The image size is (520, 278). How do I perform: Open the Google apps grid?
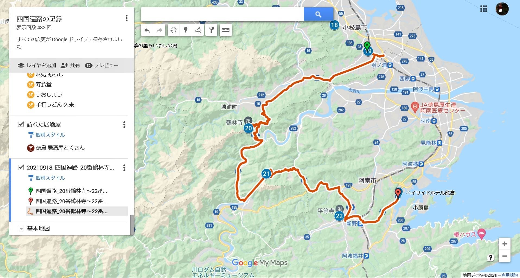click(x=484, y=9)
